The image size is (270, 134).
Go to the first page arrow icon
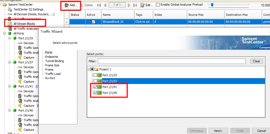coord(99,5)
